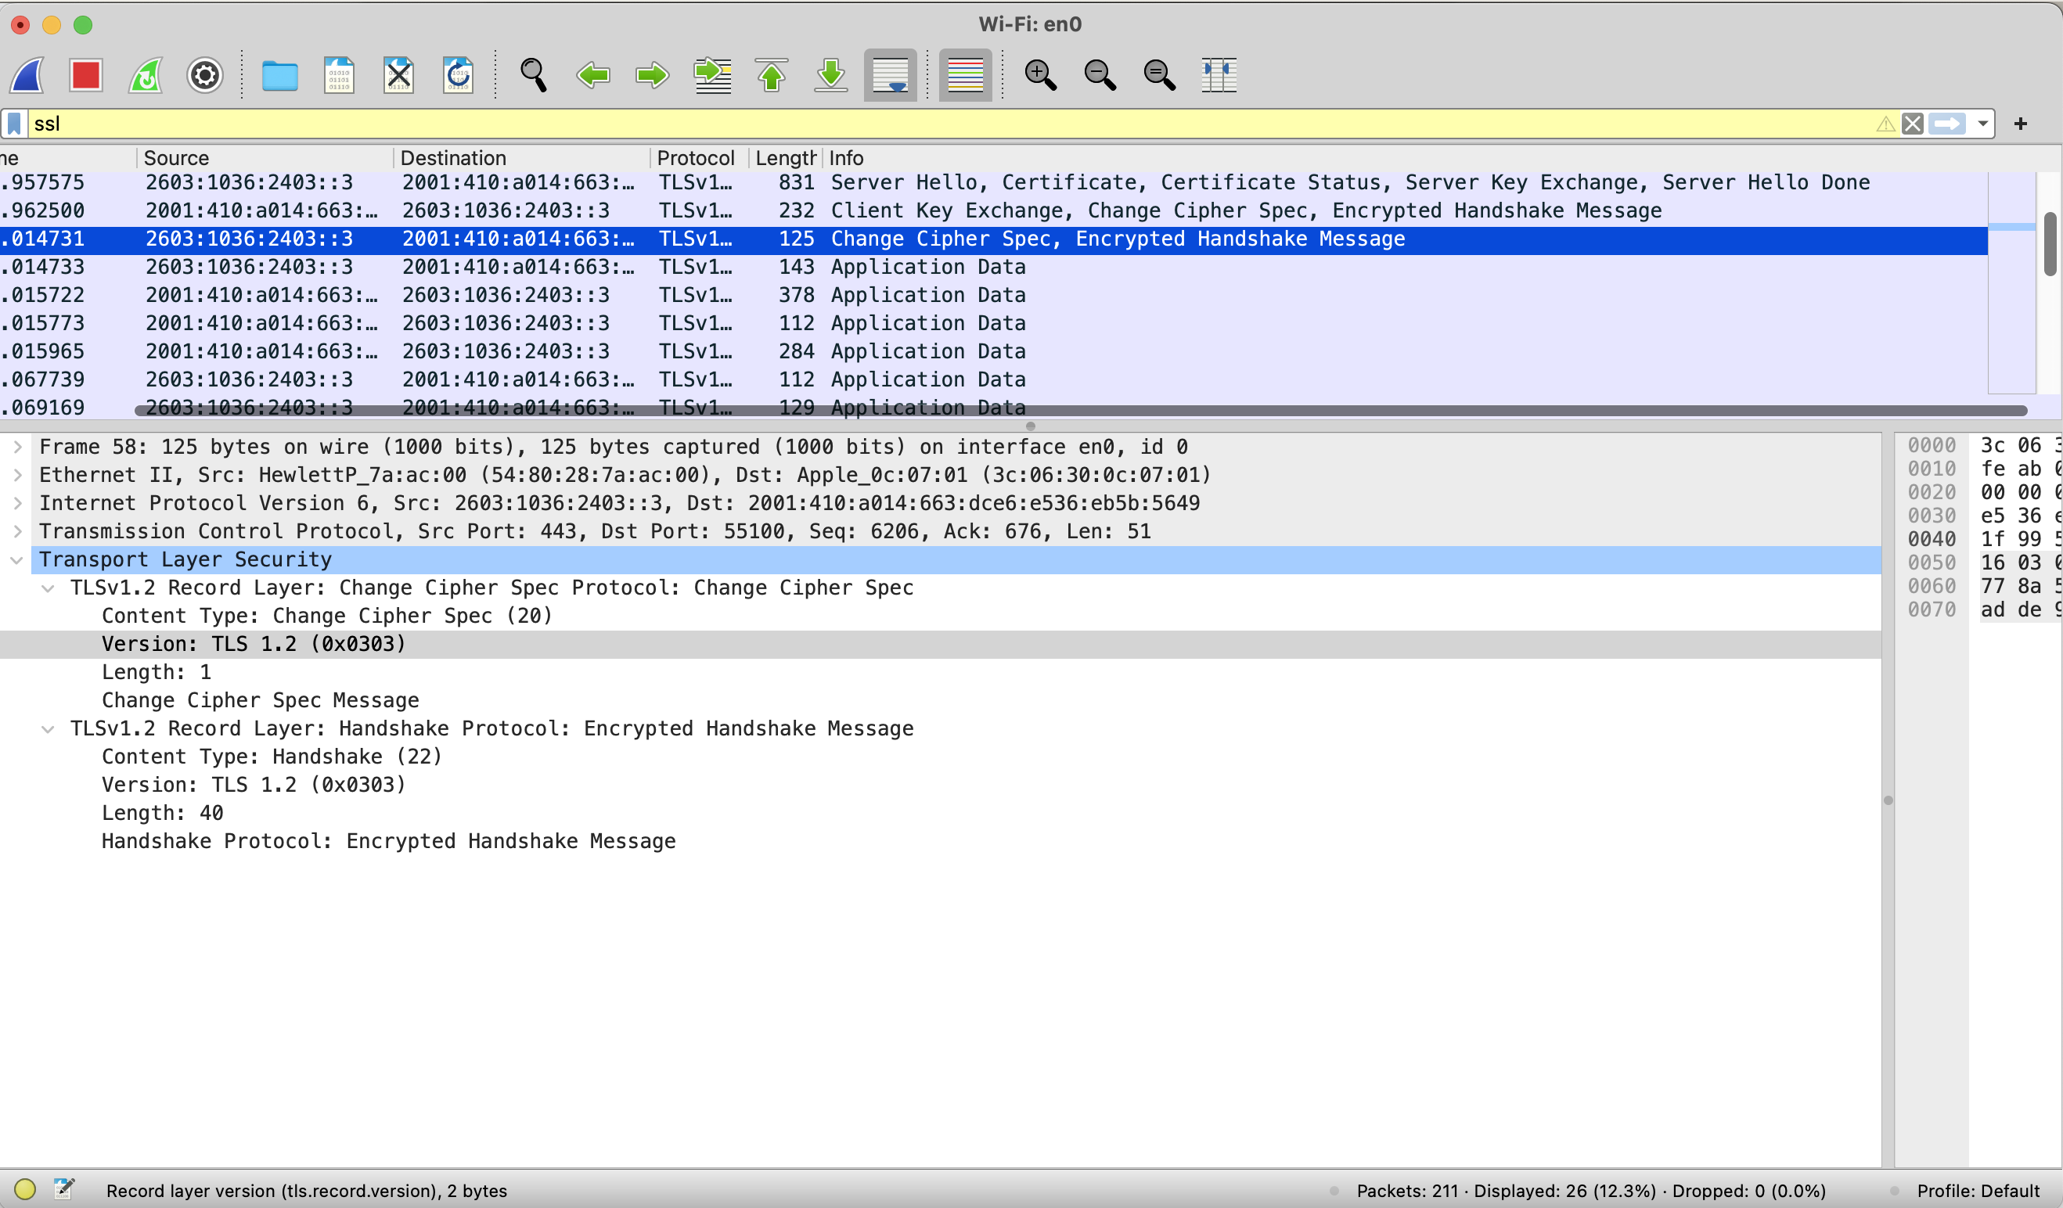Image resolution: width=2063 pixels, height=1208 pixels.
Task: Clear the display filter with X button
Action: 1913,124
